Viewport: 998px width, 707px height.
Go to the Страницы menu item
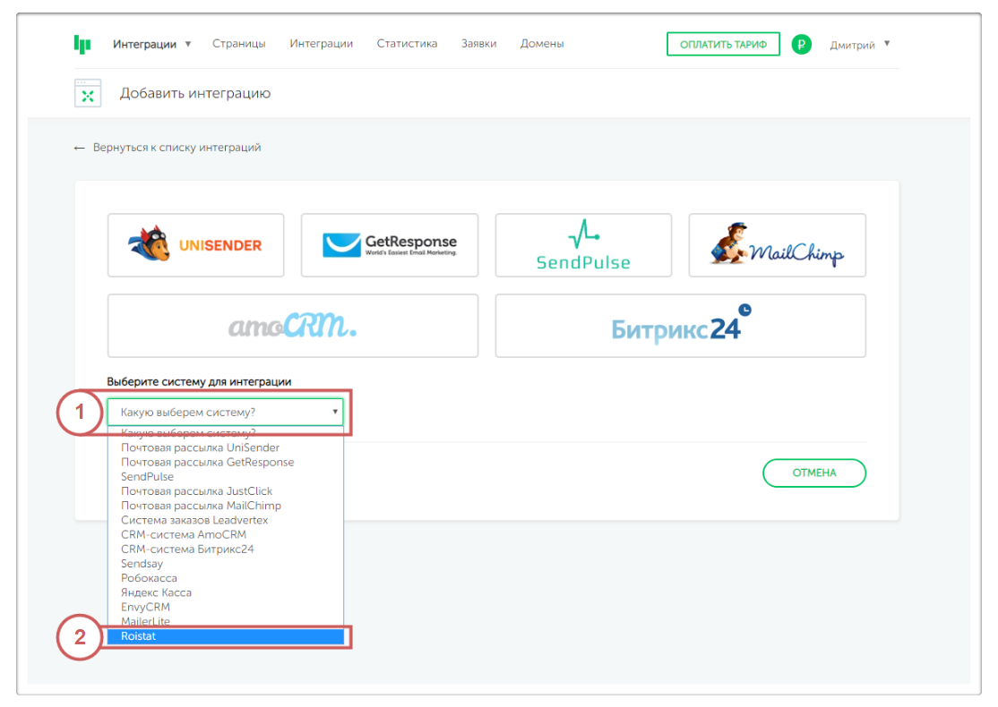click(x=238, y=44)
